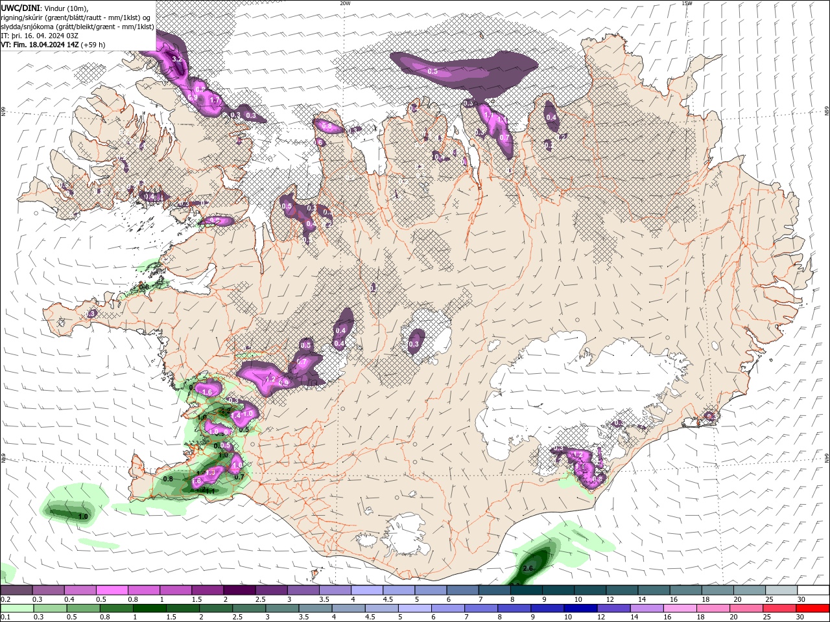
Task: Click the 'UWC/DINI' title text
Action: tap(19, 8)
